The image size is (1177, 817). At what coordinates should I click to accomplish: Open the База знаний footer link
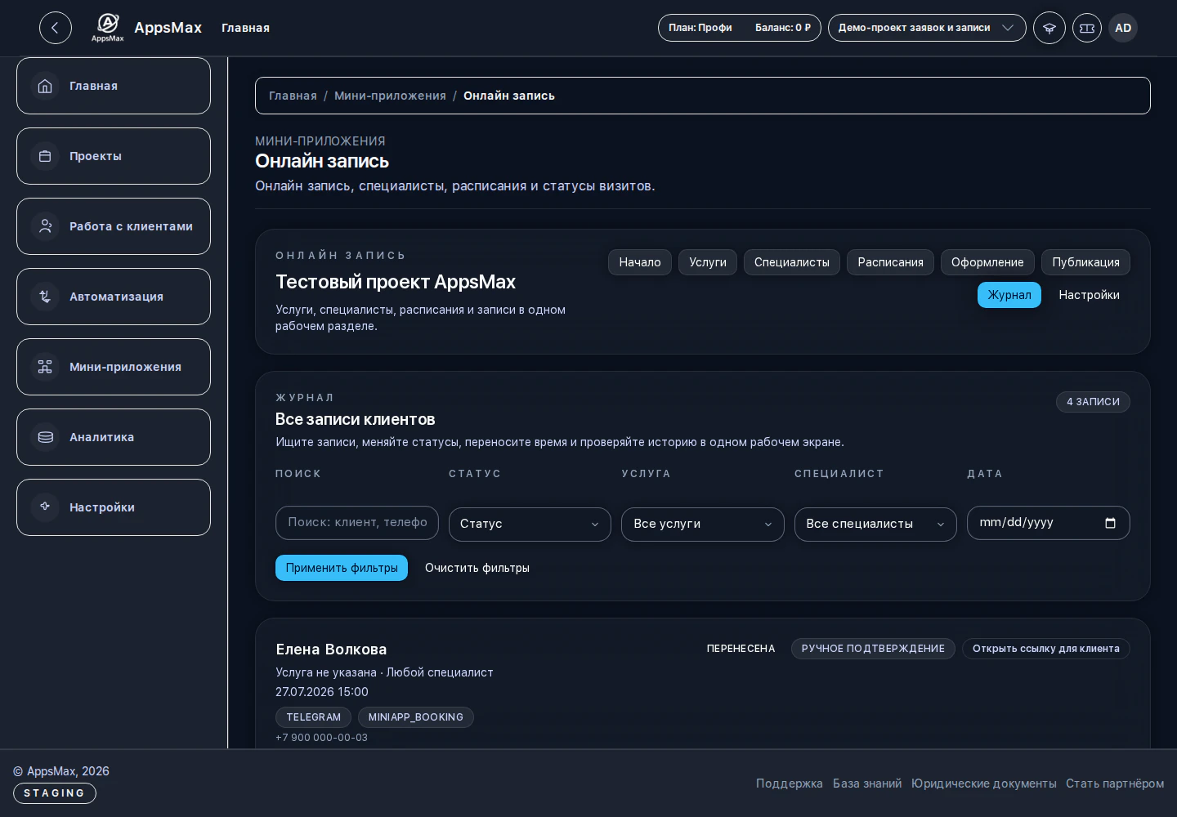click(867, 784)
